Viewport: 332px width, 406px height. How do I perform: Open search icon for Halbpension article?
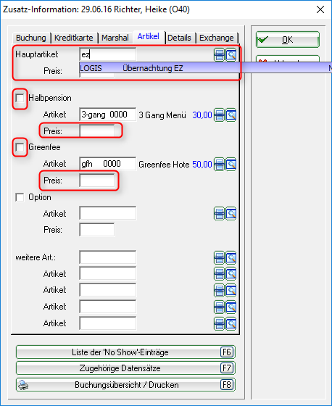pos(231,115)
